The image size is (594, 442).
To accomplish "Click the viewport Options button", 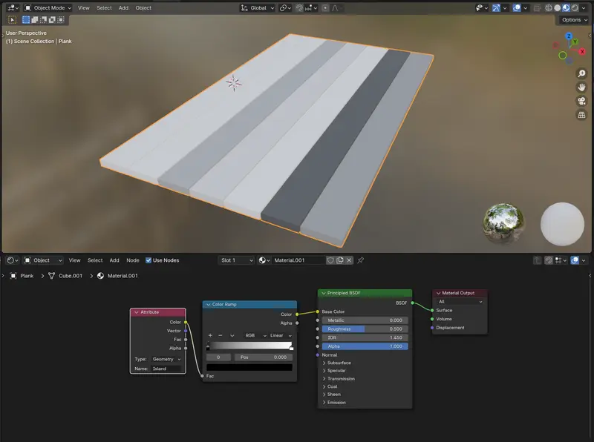I will point(574,20).
